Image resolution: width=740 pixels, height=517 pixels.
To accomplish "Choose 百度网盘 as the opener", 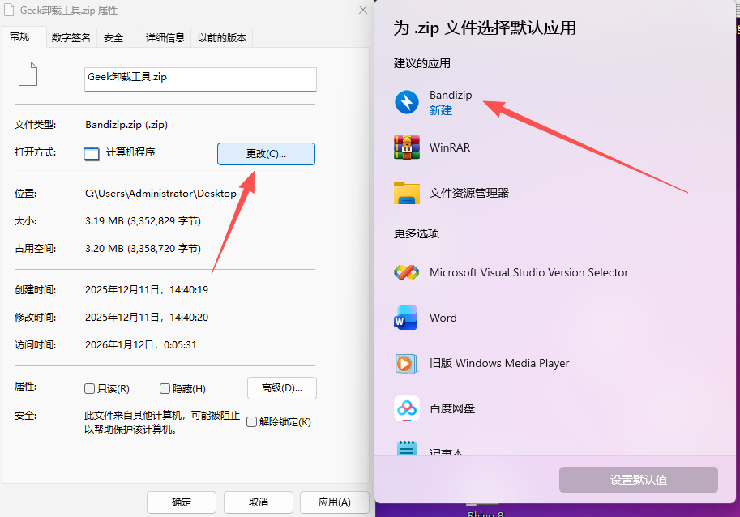I will [x=405, y=410].
